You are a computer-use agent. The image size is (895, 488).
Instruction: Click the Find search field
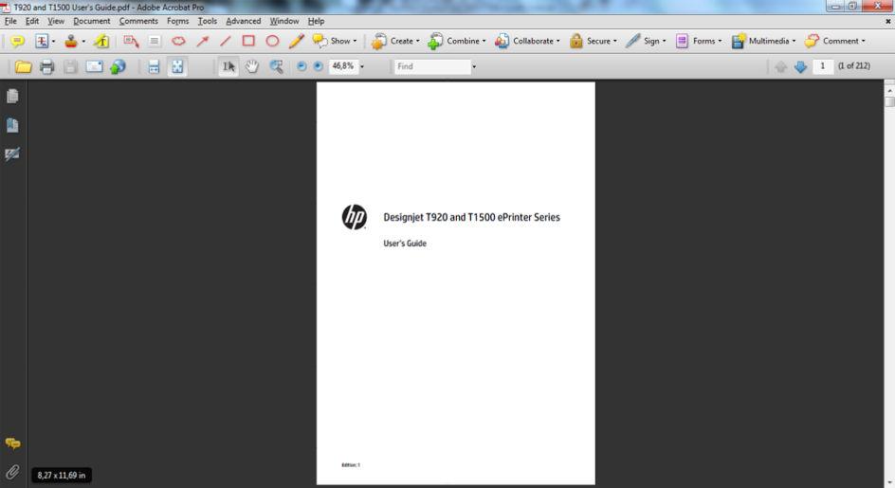432,66
